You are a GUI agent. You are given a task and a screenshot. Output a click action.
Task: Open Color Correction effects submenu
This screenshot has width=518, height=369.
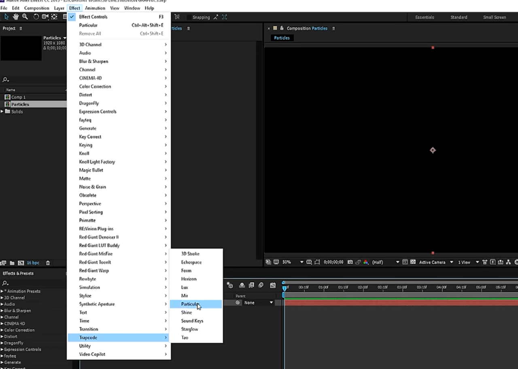(x=119, y=86)
